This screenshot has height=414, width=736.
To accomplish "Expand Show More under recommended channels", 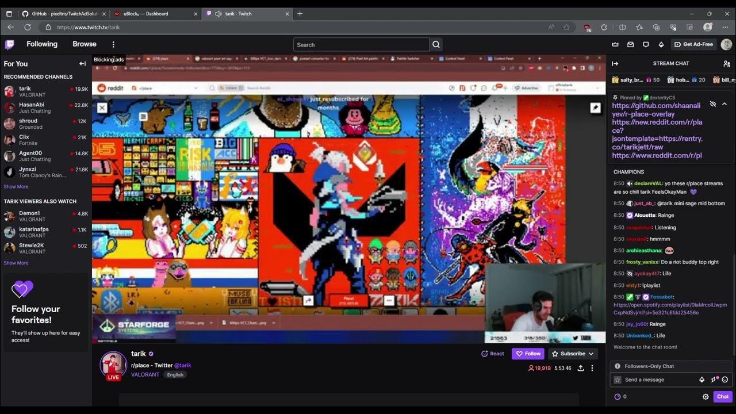I will click(x=16, y=187).
